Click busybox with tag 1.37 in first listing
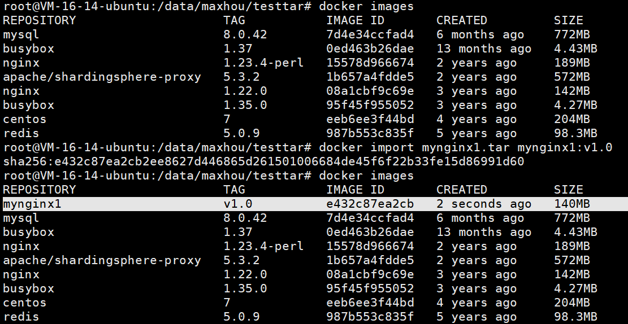The width and height of the screenshot is (628, 324). pyautogui.click(x=28, y=49)
